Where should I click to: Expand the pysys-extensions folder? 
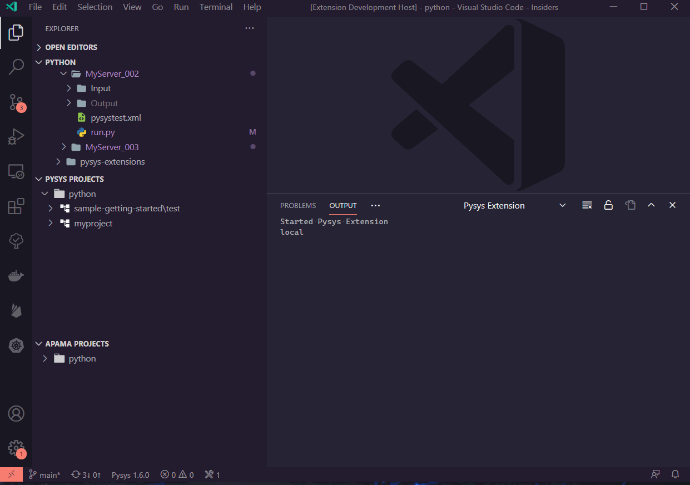(58, 161)
